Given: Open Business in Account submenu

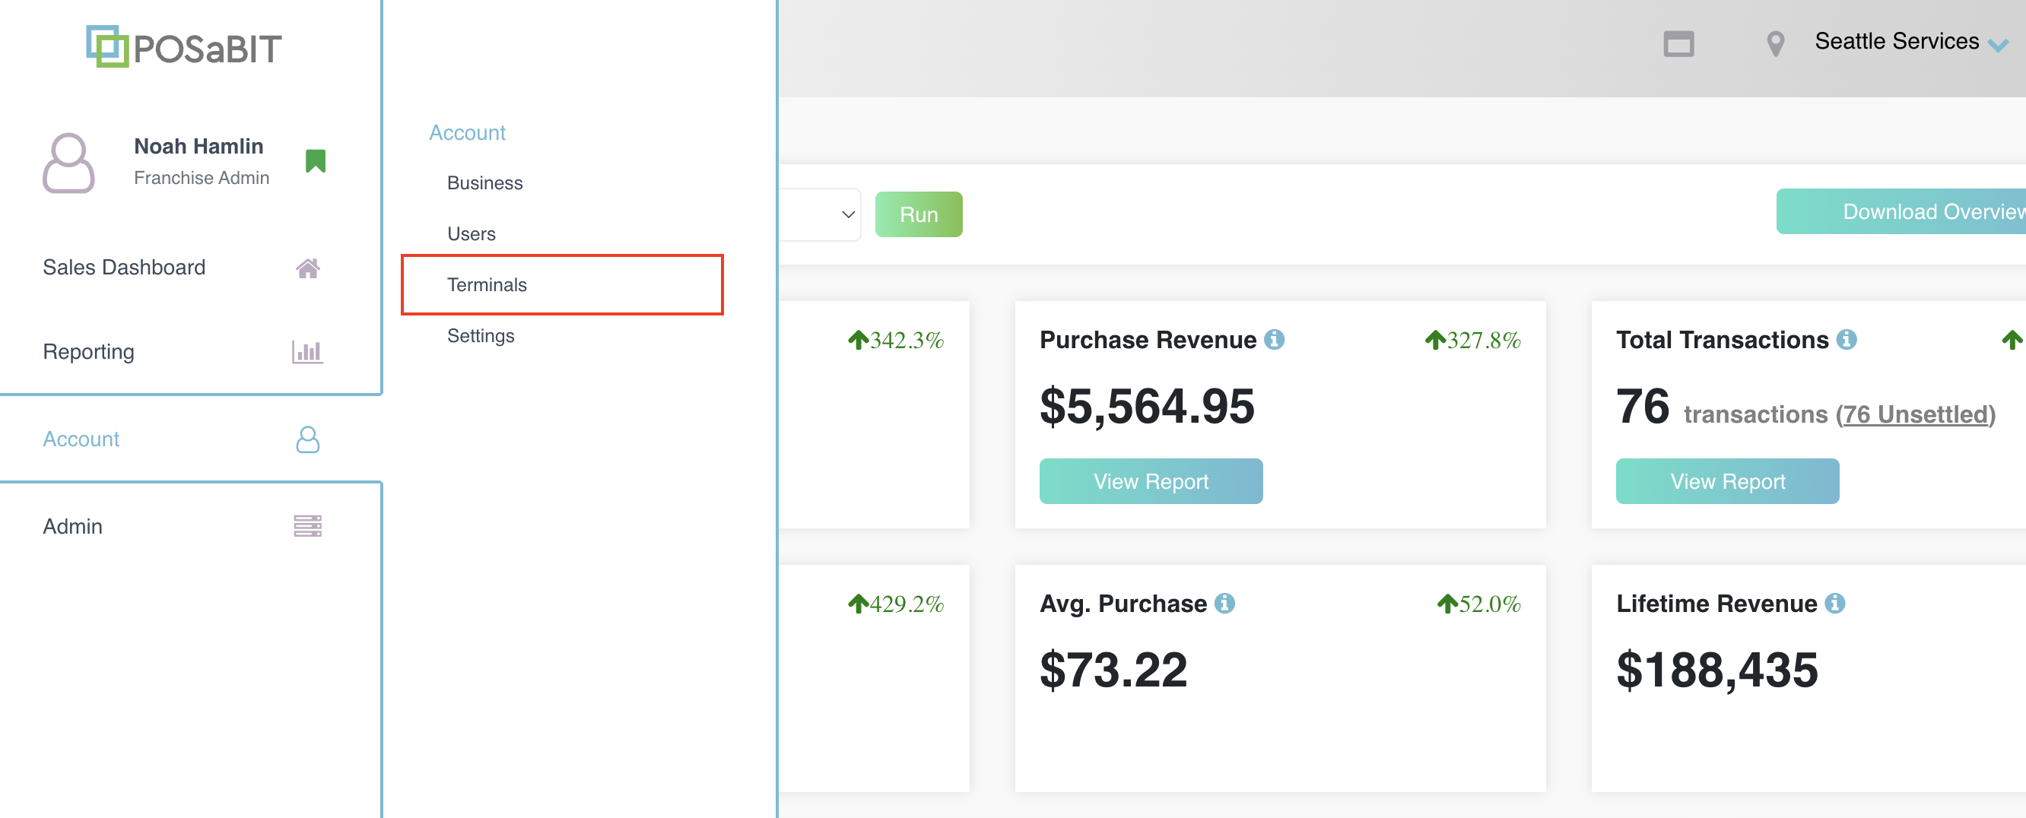Looking at the screenshot, I should coord(484,182).
